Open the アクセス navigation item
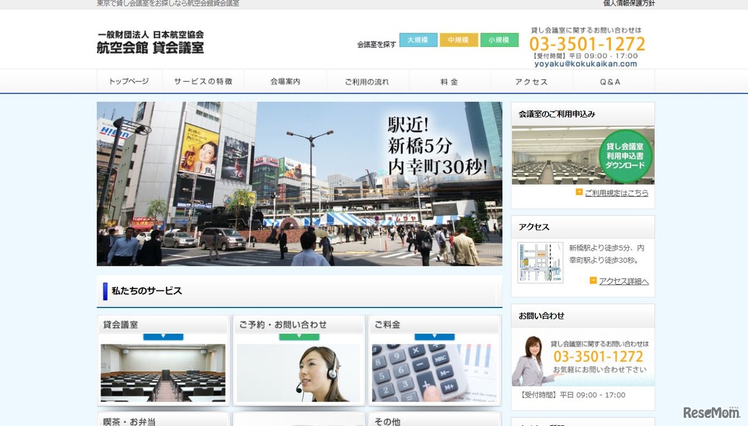 531,82
